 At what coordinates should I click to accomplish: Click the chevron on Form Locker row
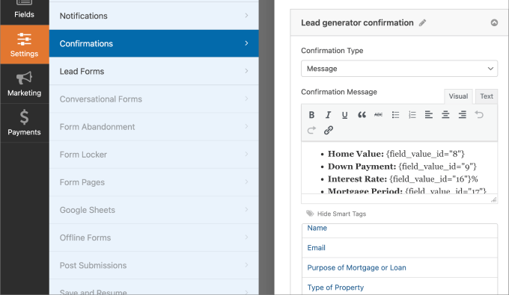click(x=246, y=154)
